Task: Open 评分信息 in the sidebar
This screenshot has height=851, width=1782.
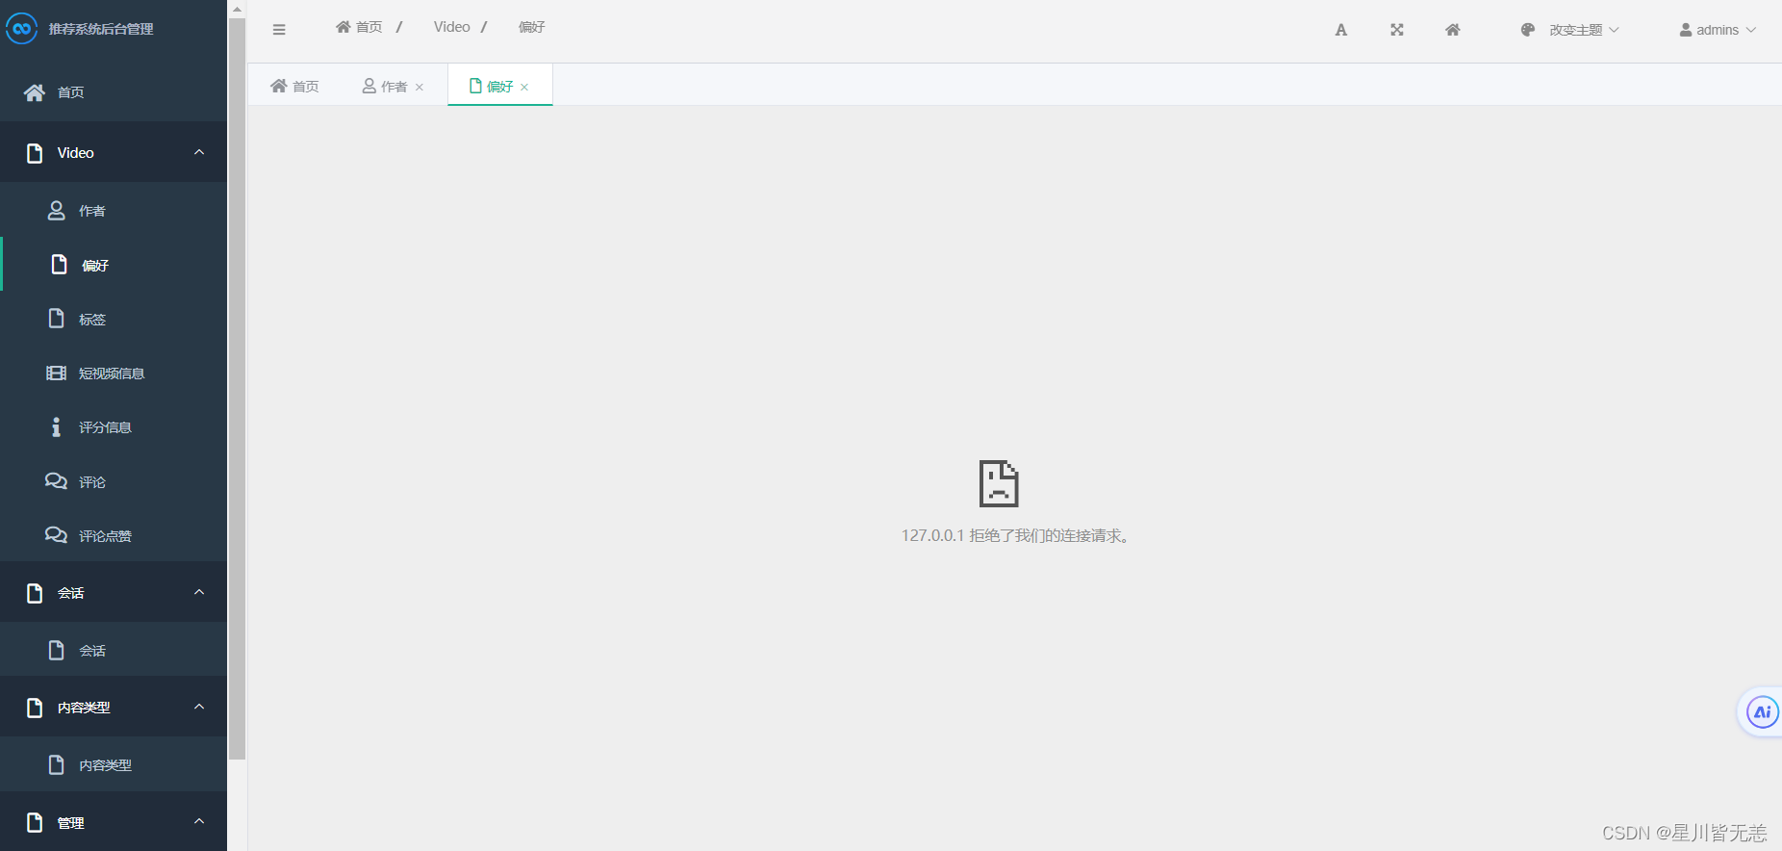Action: click(114, 427)
